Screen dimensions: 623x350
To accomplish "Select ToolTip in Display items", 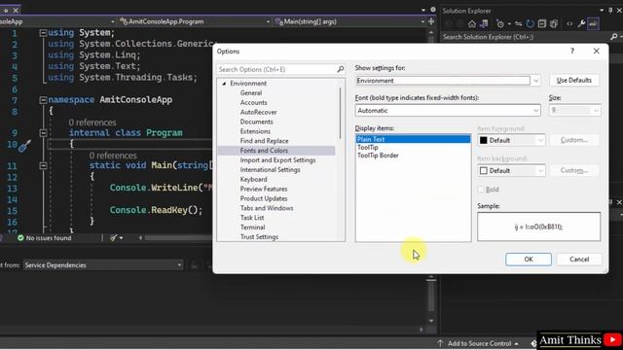I will [x=368, y=147].
